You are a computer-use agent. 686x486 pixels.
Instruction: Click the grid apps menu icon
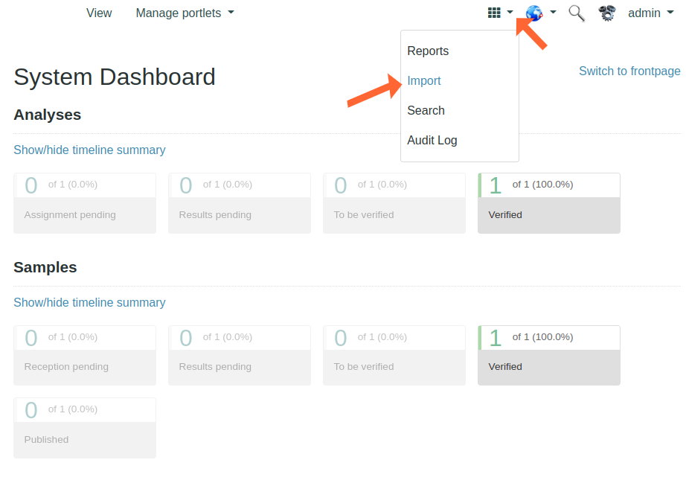click(x=494, y=13)
